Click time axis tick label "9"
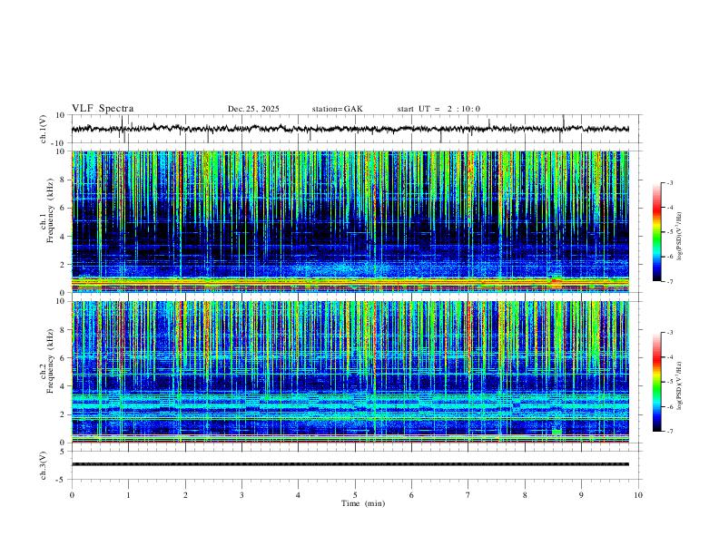Viewport: 719px width, 555px height. [x=581, y=495]
